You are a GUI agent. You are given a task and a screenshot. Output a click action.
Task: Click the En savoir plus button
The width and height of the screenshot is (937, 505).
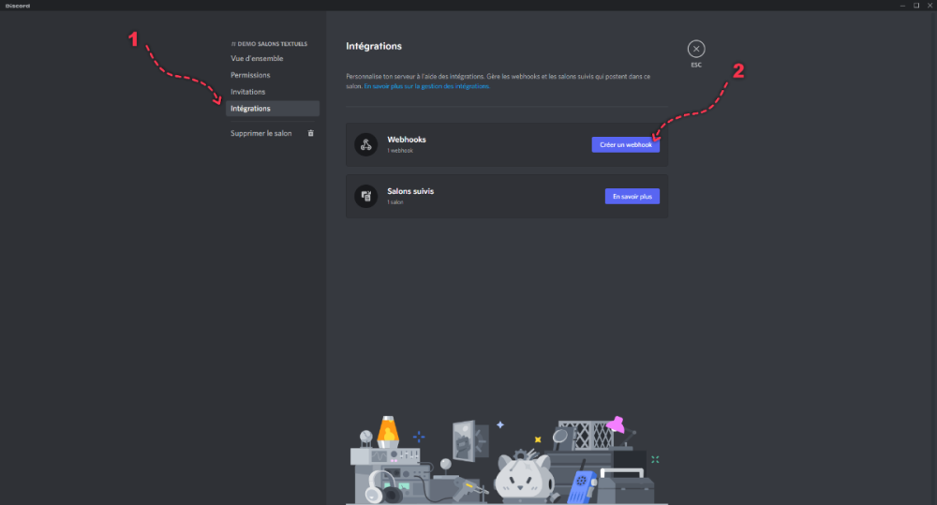pos(632,196)
